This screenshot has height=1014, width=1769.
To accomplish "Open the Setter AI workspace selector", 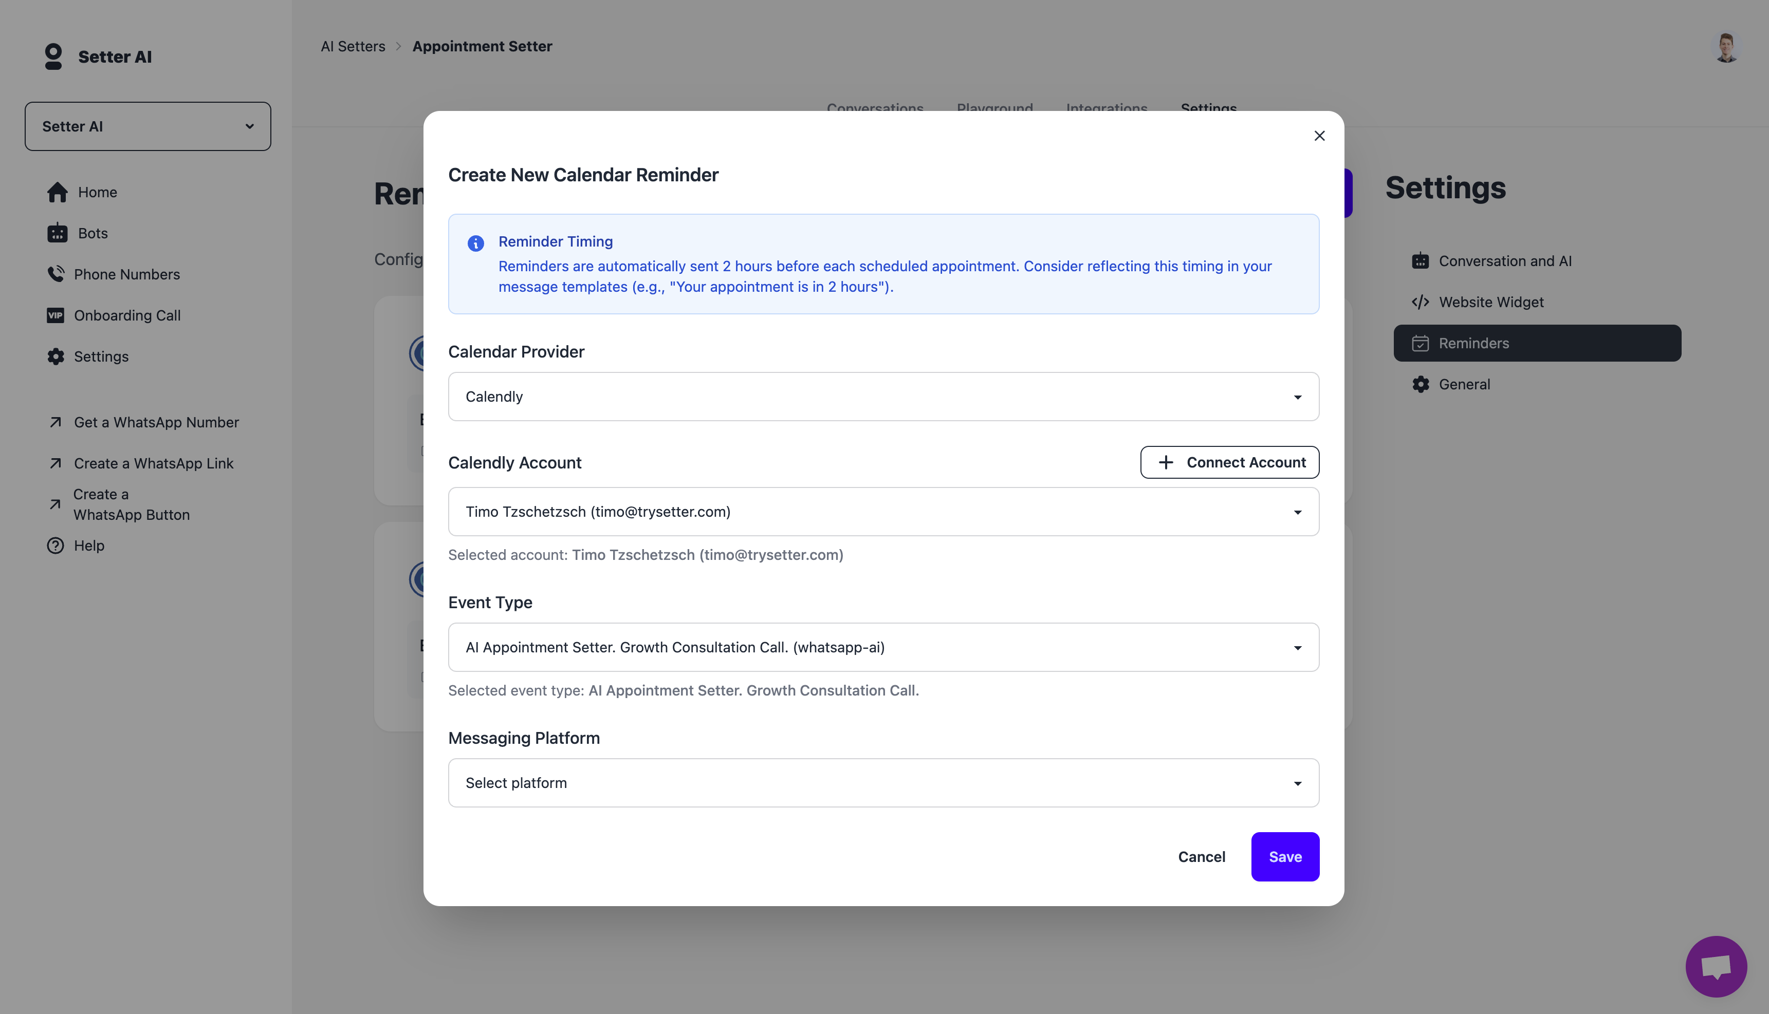I will coord(148,127).
